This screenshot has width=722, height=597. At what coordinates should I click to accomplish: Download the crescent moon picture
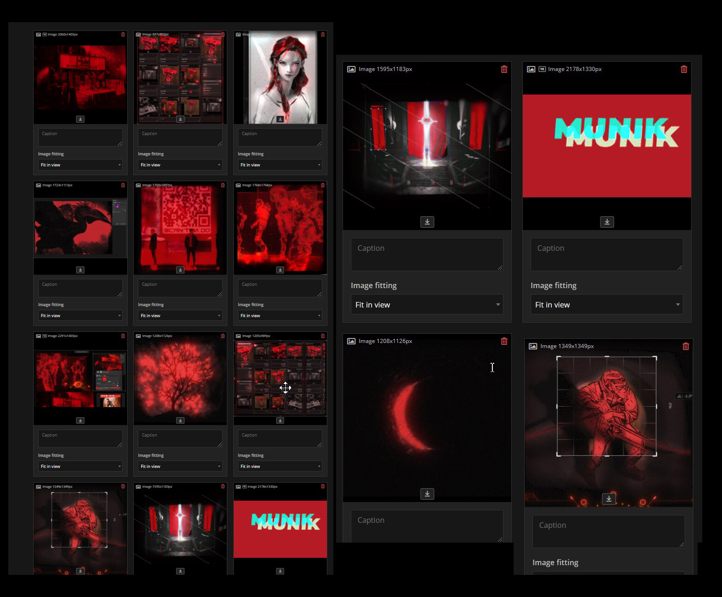427,494
